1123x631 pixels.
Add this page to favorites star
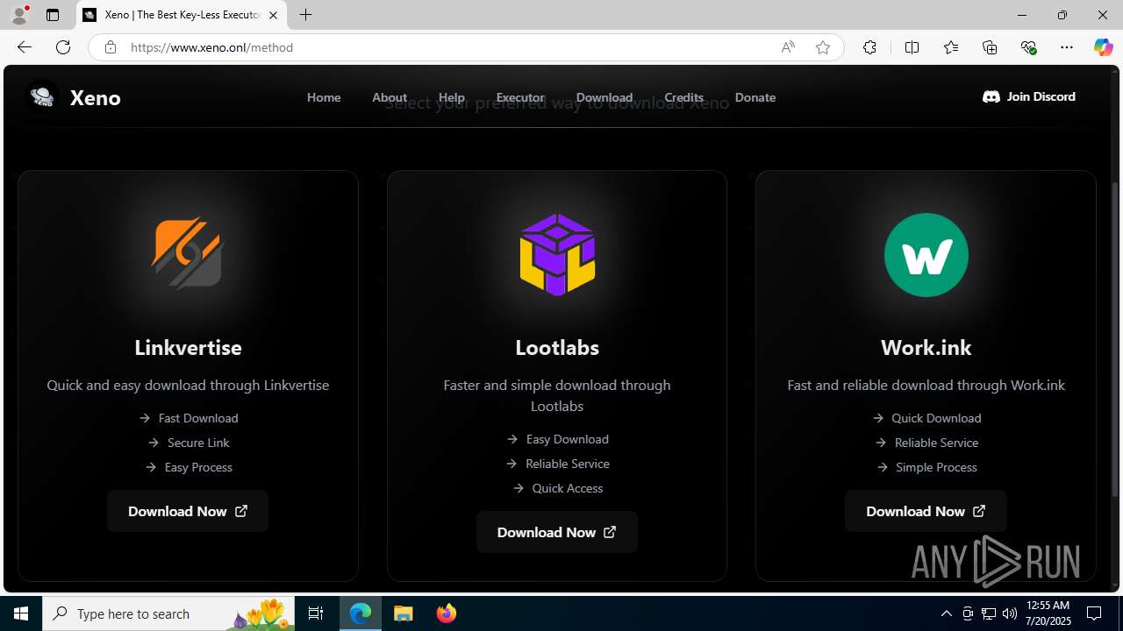[822, 47]
